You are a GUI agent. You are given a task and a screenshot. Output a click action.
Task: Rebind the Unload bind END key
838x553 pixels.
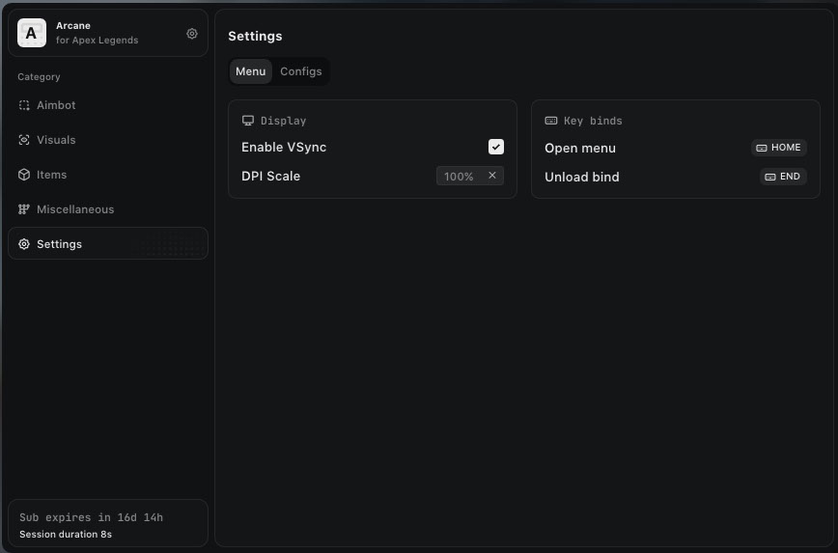(782, 177)
